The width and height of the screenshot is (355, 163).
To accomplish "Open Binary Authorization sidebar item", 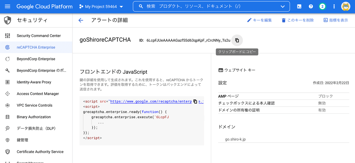I will point(36,117).
